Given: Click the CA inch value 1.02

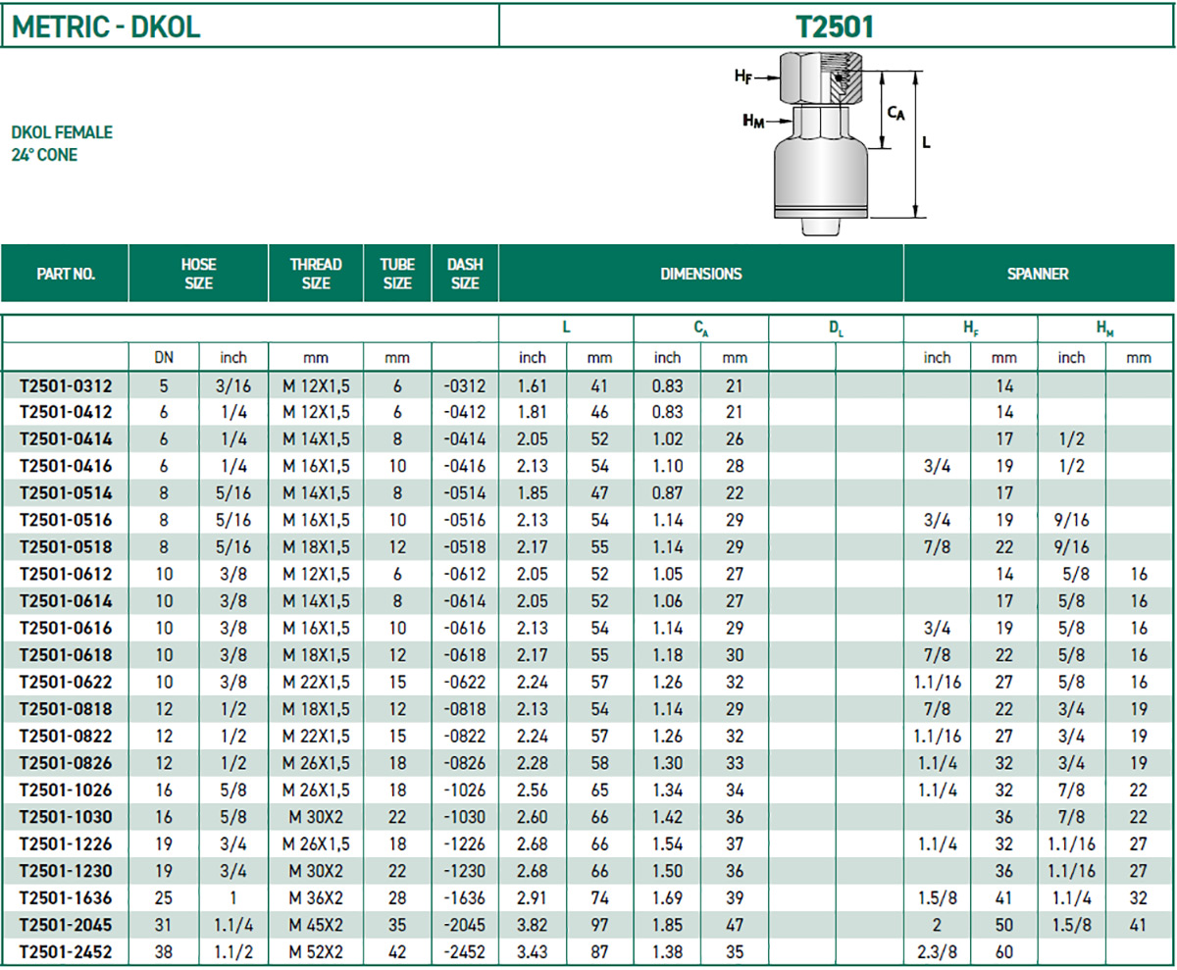Looking at the screenshot, I should coord(667,437).
